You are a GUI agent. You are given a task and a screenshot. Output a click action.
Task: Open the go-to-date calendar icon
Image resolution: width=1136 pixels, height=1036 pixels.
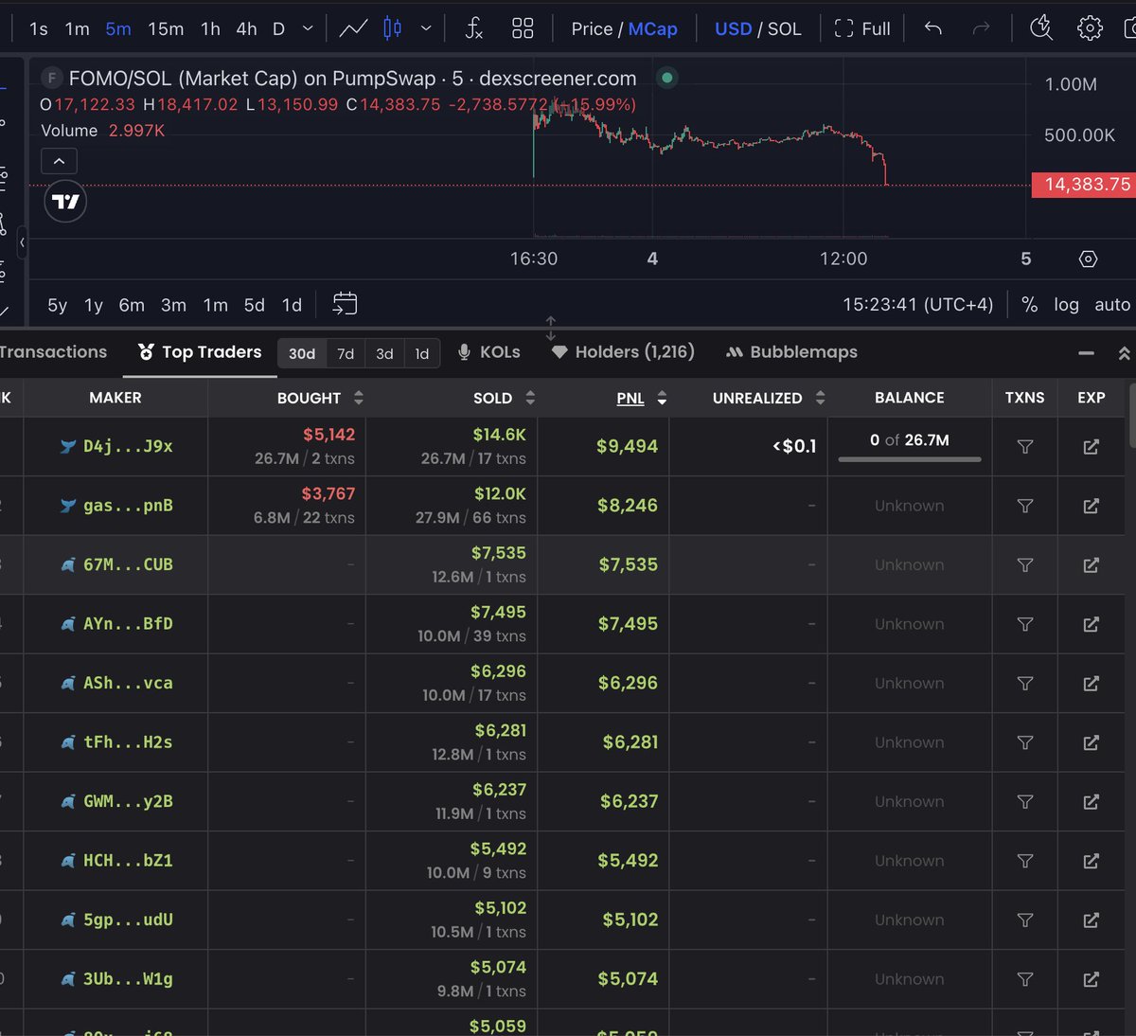tap(345, 304)
